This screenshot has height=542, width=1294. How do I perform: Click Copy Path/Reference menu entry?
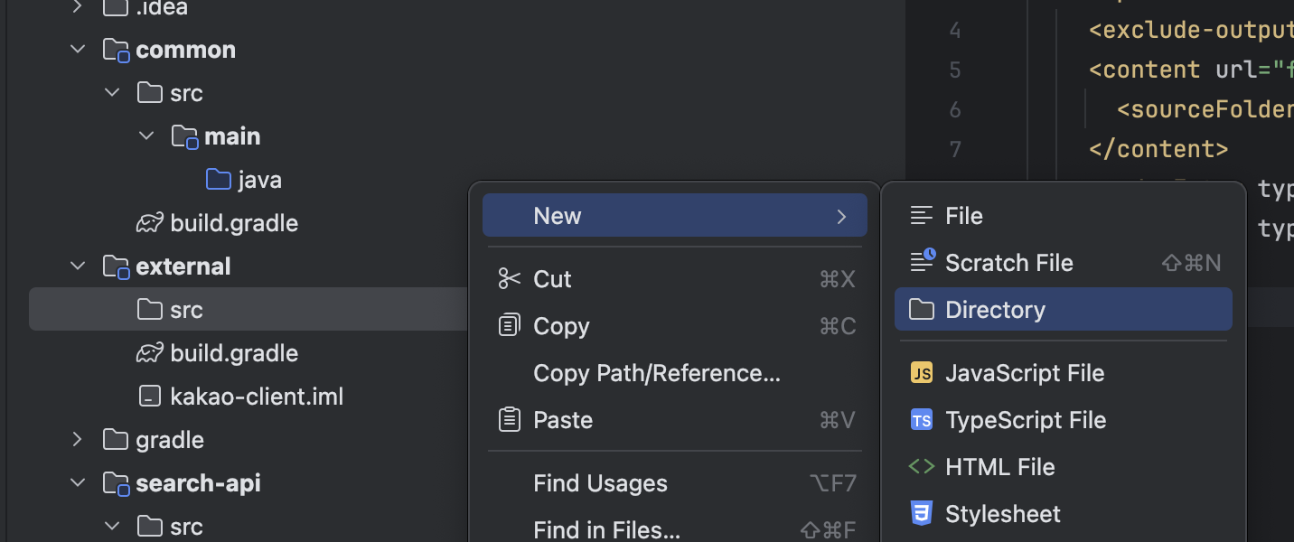656,373
